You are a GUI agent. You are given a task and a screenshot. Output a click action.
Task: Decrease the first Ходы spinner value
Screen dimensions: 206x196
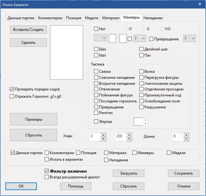click(103, 138)
